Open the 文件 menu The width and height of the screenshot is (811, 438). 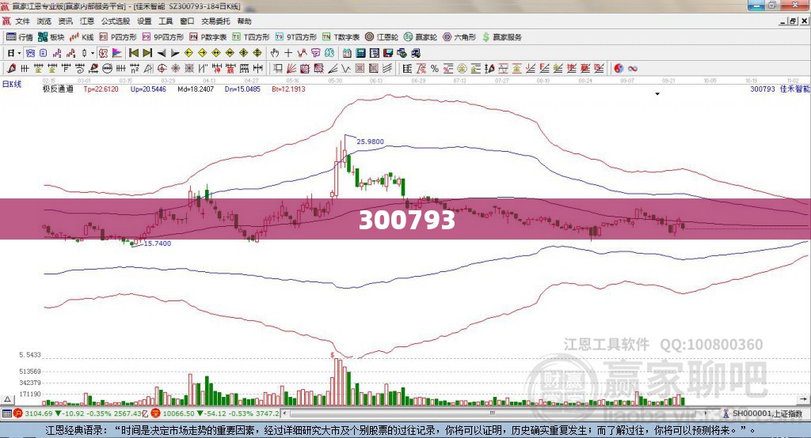(x=22, y=21)
